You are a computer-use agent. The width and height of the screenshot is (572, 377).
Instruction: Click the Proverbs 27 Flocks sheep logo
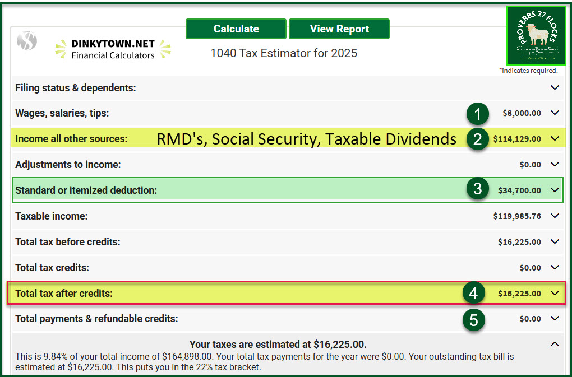click(x=536, y=36)
